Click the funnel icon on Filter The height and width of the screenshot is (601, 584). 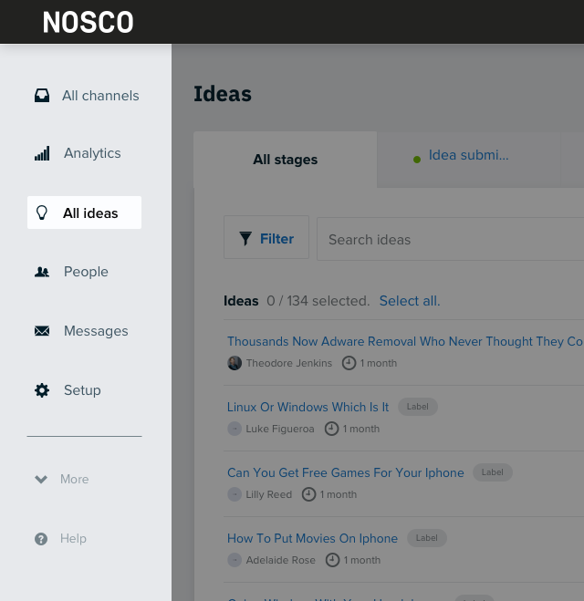(245, 238)
